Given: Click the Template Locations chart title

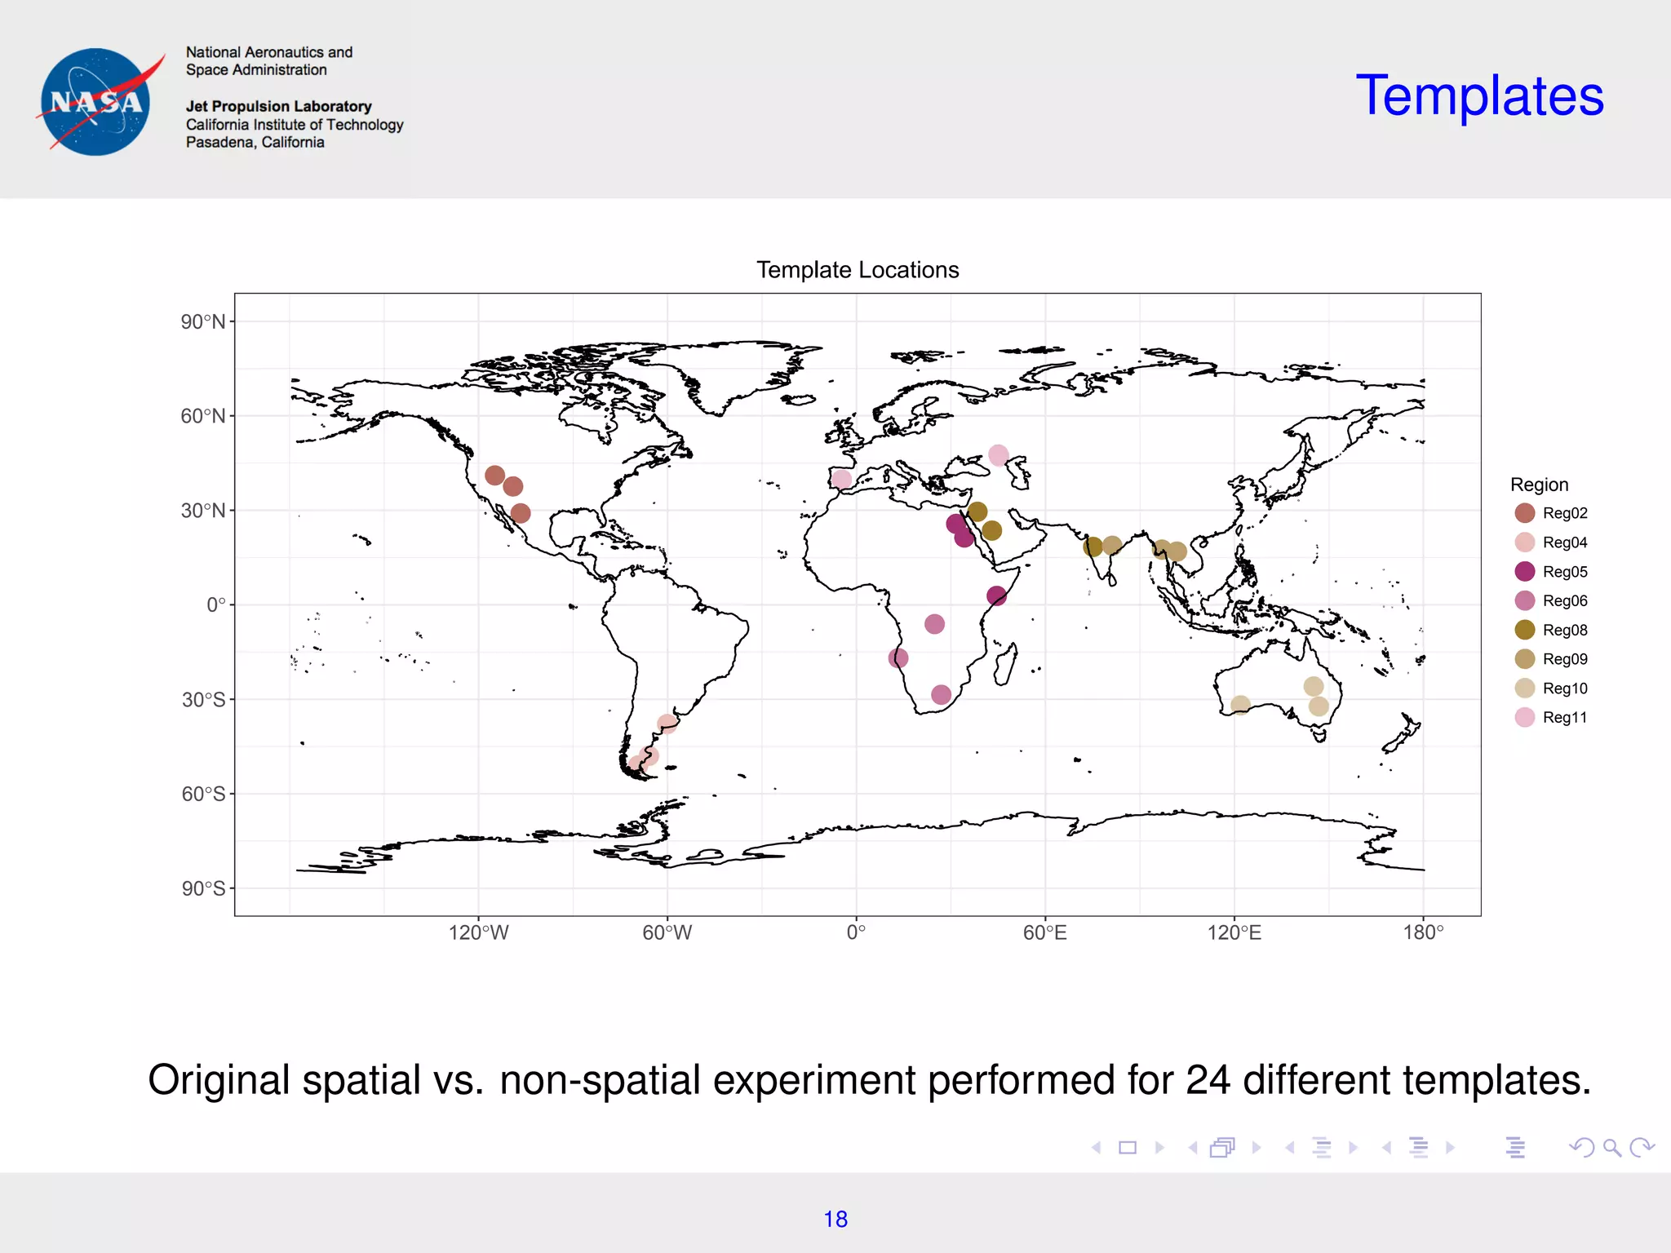Looking at the screenshot, I should (x=858, y=270).
